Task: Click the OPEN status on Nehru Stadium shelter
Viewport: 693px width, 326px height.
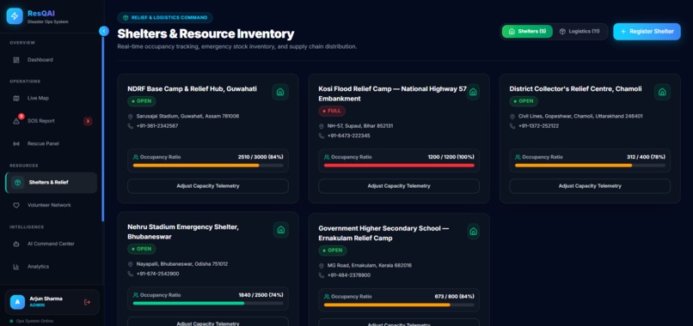Action: [x=141, y=249]
